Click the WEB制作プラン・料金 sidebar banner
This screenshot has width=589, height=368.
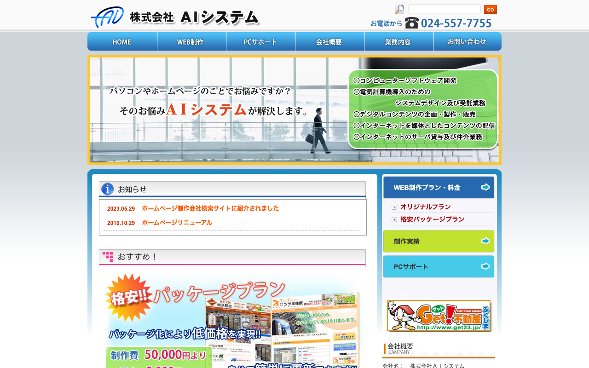click(x=439, y=187)
